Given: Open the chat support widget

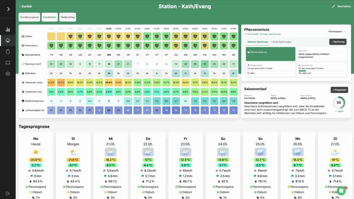Looking at the screenshot, I should (341, 191).
